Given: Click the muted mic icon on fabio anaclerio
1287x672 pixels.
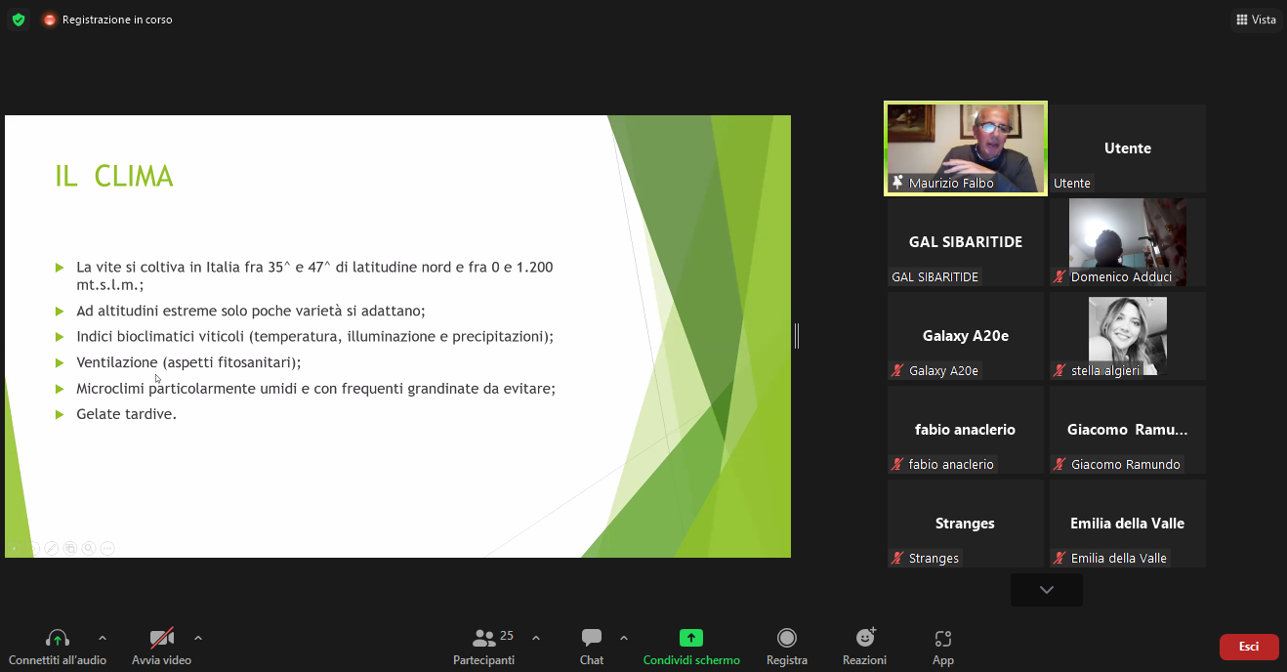Looking at the screenshot, I should (x=897, y=465).
